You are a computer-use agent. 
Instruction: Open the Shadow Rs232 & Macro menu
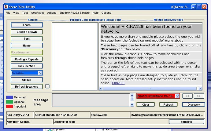(74, 13)
